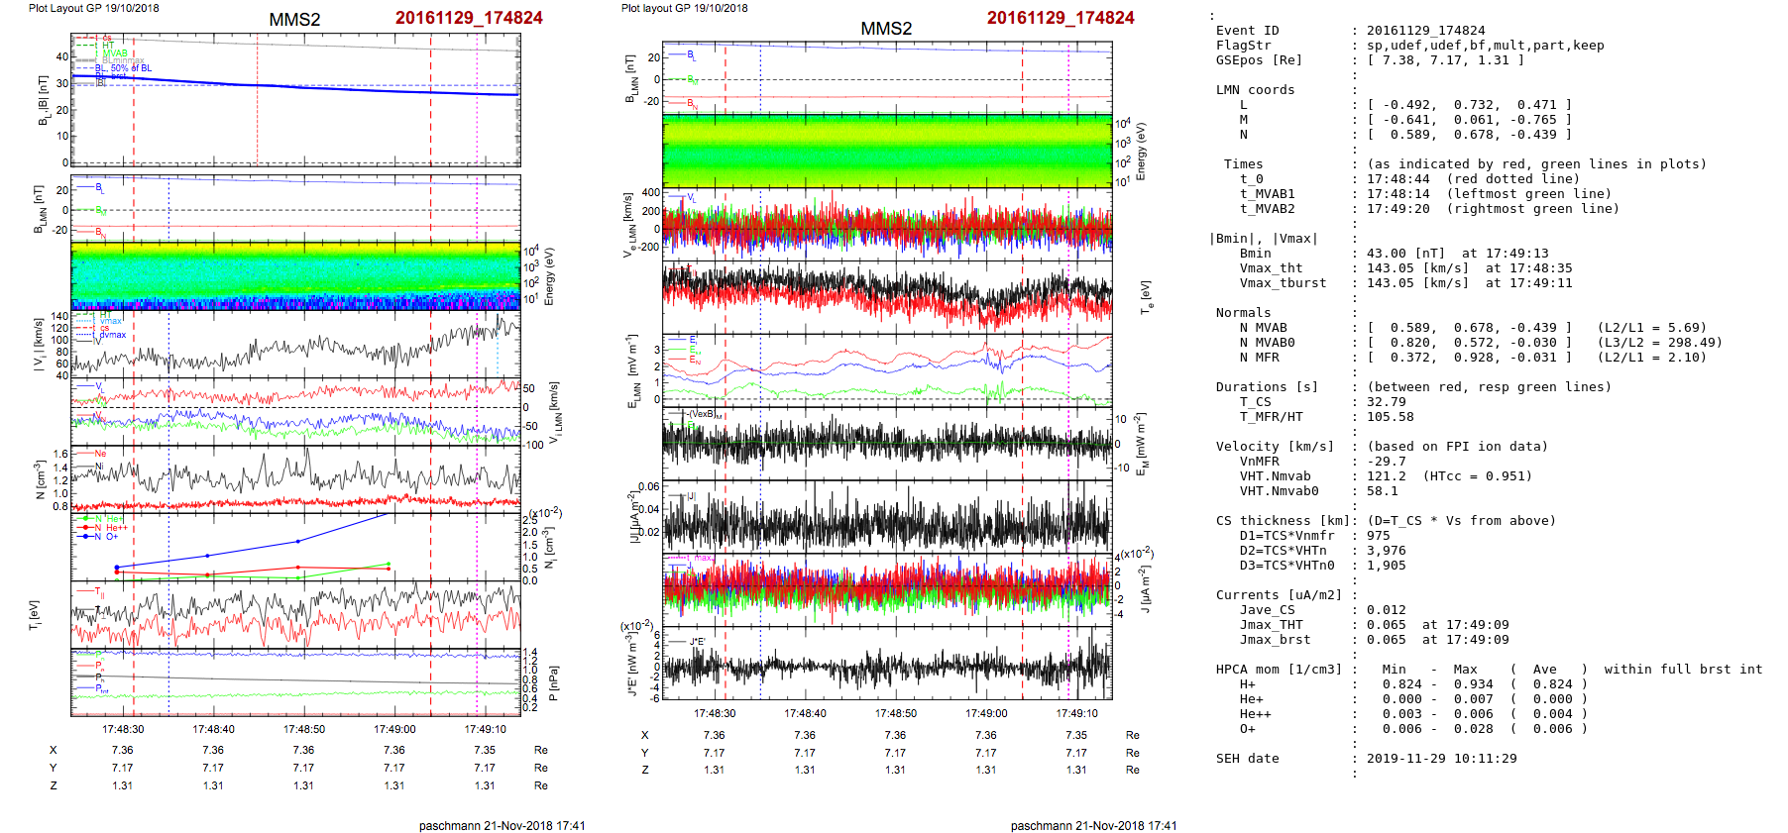Click the red event ID title above the left plot
1788x833 pixels.
pos(468,18)
